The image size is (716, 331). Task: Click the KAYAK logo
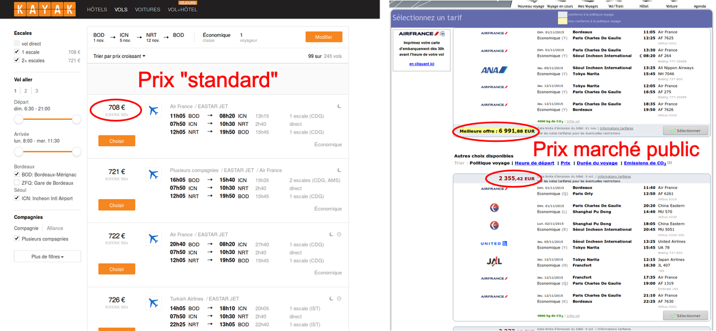[x=45, y=9]
